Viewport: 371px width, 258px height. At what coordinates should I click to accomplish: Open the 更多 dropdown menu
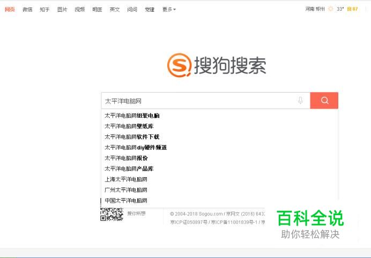click(169, 10)
